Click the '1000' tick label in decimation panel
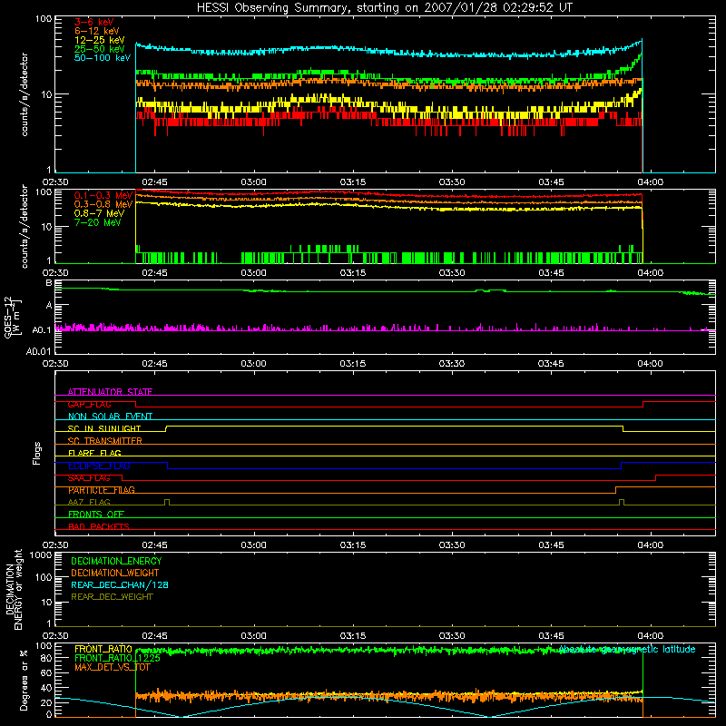This screenshot has height=726, width=726. point(41,554)
